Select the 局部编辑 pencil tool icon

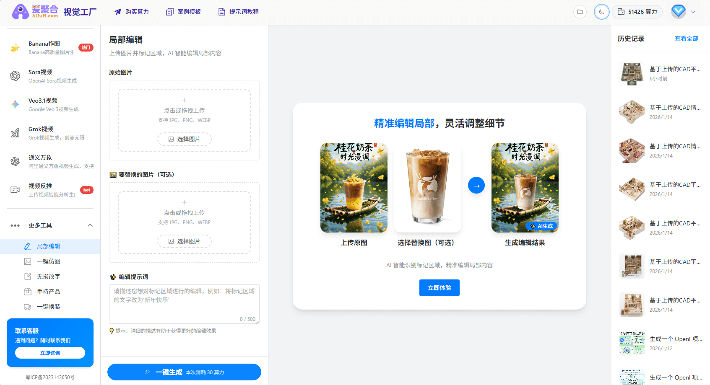(28, 246)
